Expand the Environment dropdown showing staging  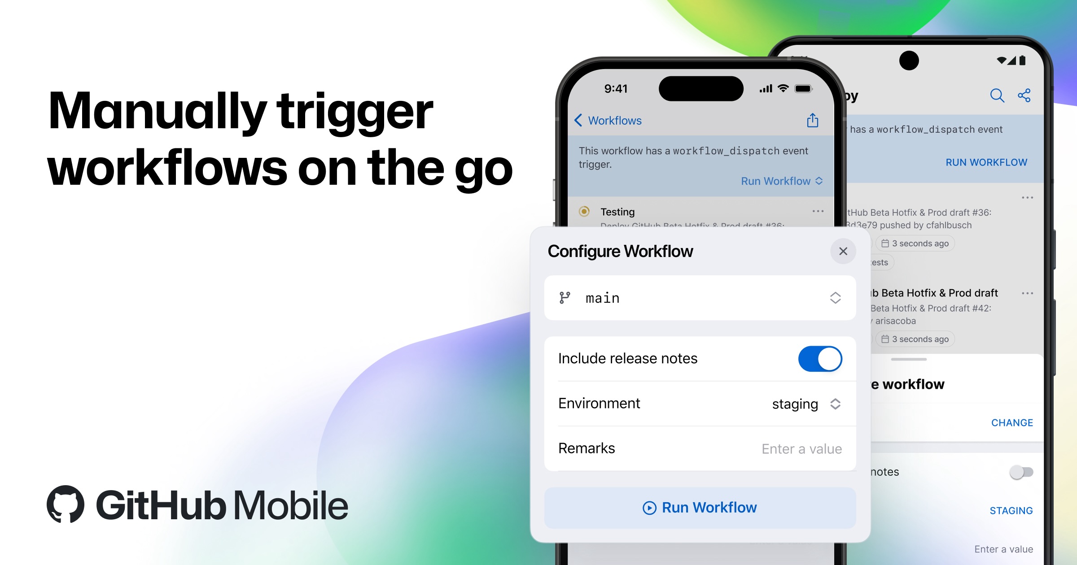806,404
